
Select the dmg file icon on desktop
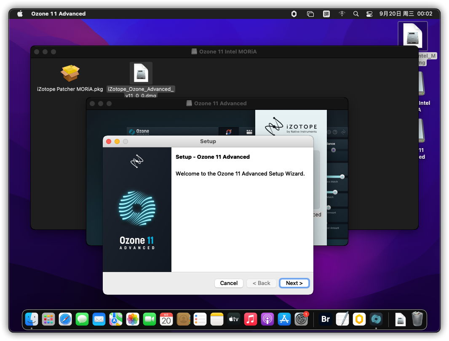click(413, 36)
